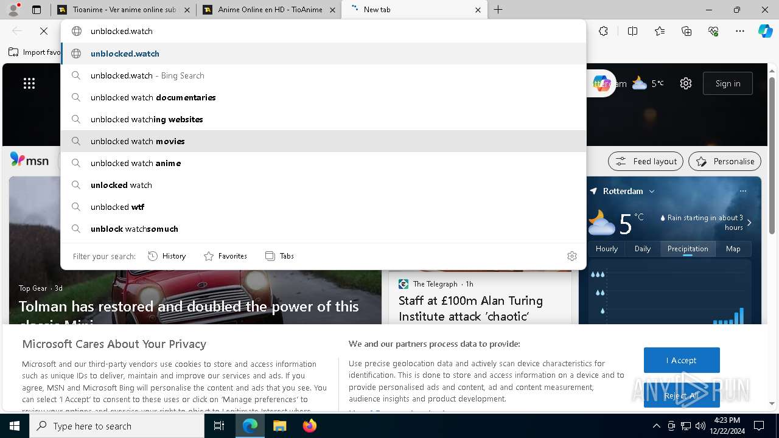Viewport: 779px width, 438px height.
Task: Open address bar search settings gear
Action: 571,256
